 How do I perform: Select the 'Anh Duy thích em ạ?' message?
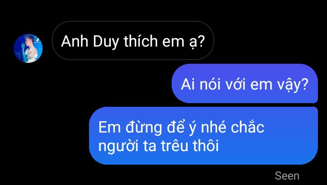(x=133, y=41)
